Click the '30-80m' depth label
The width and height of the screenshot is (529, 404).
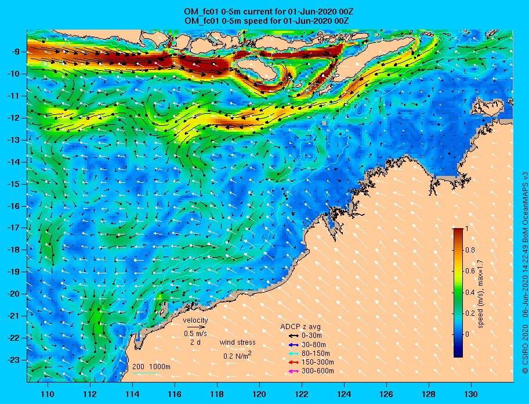click(313, 345)
